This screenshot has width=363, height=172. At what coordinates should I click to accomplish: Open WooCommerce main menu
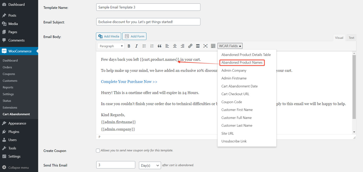tap(19, 51)
